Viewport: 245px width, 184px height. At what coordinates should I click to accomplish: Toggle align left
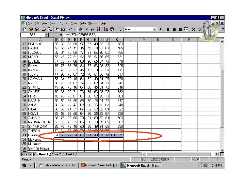tap(168, 29)
